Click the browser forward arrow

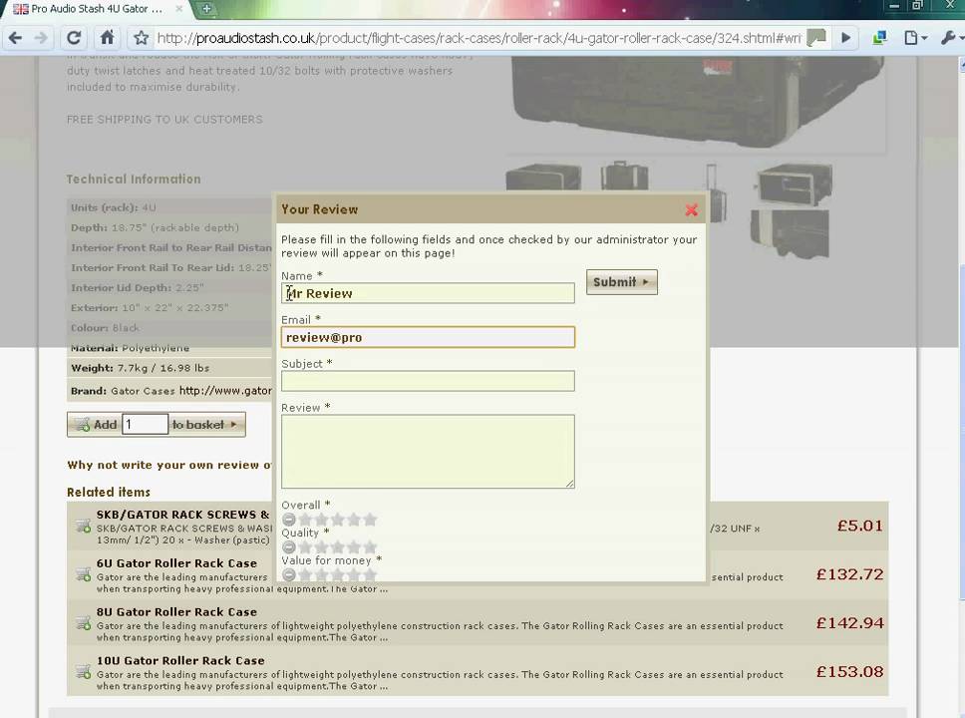41,38
